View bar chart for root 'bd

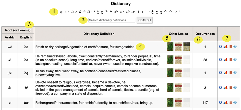225,60
